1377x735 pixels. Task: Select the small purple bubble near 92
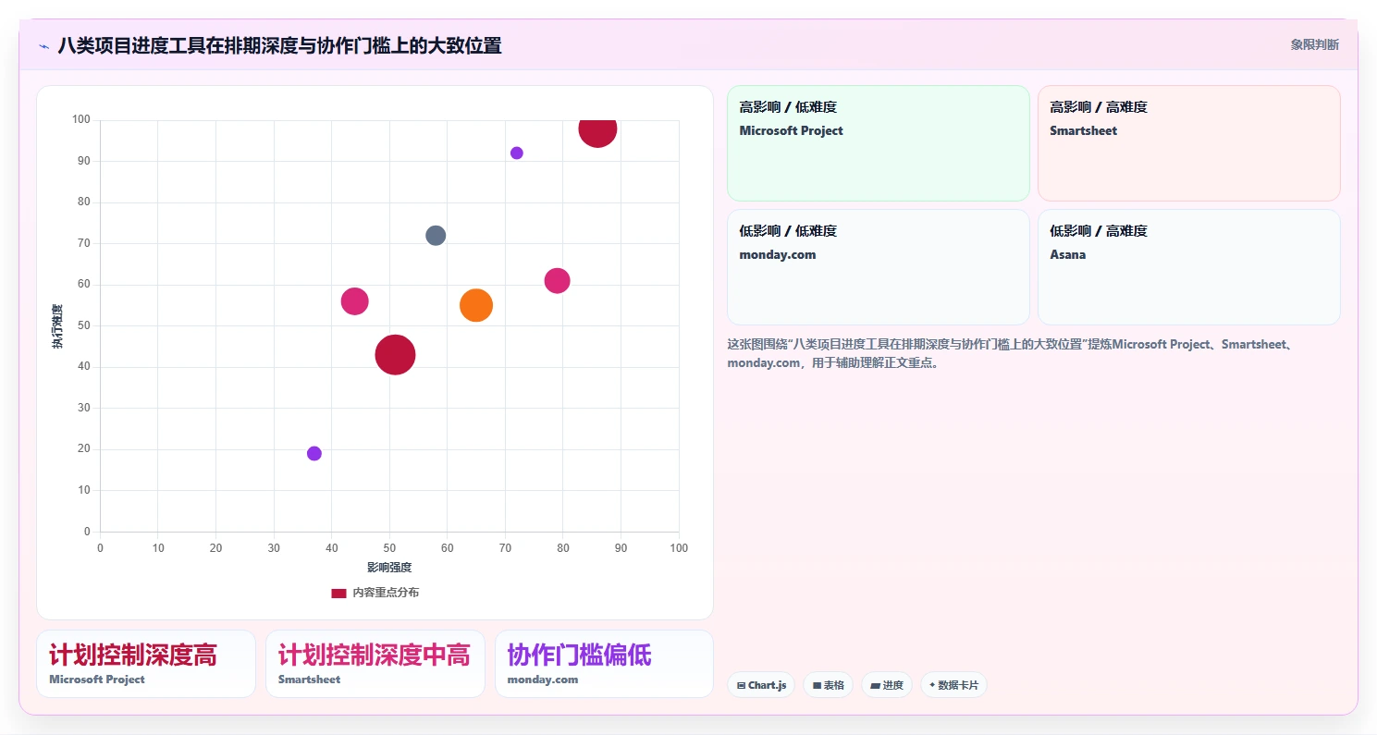click(x=517, y=153)
